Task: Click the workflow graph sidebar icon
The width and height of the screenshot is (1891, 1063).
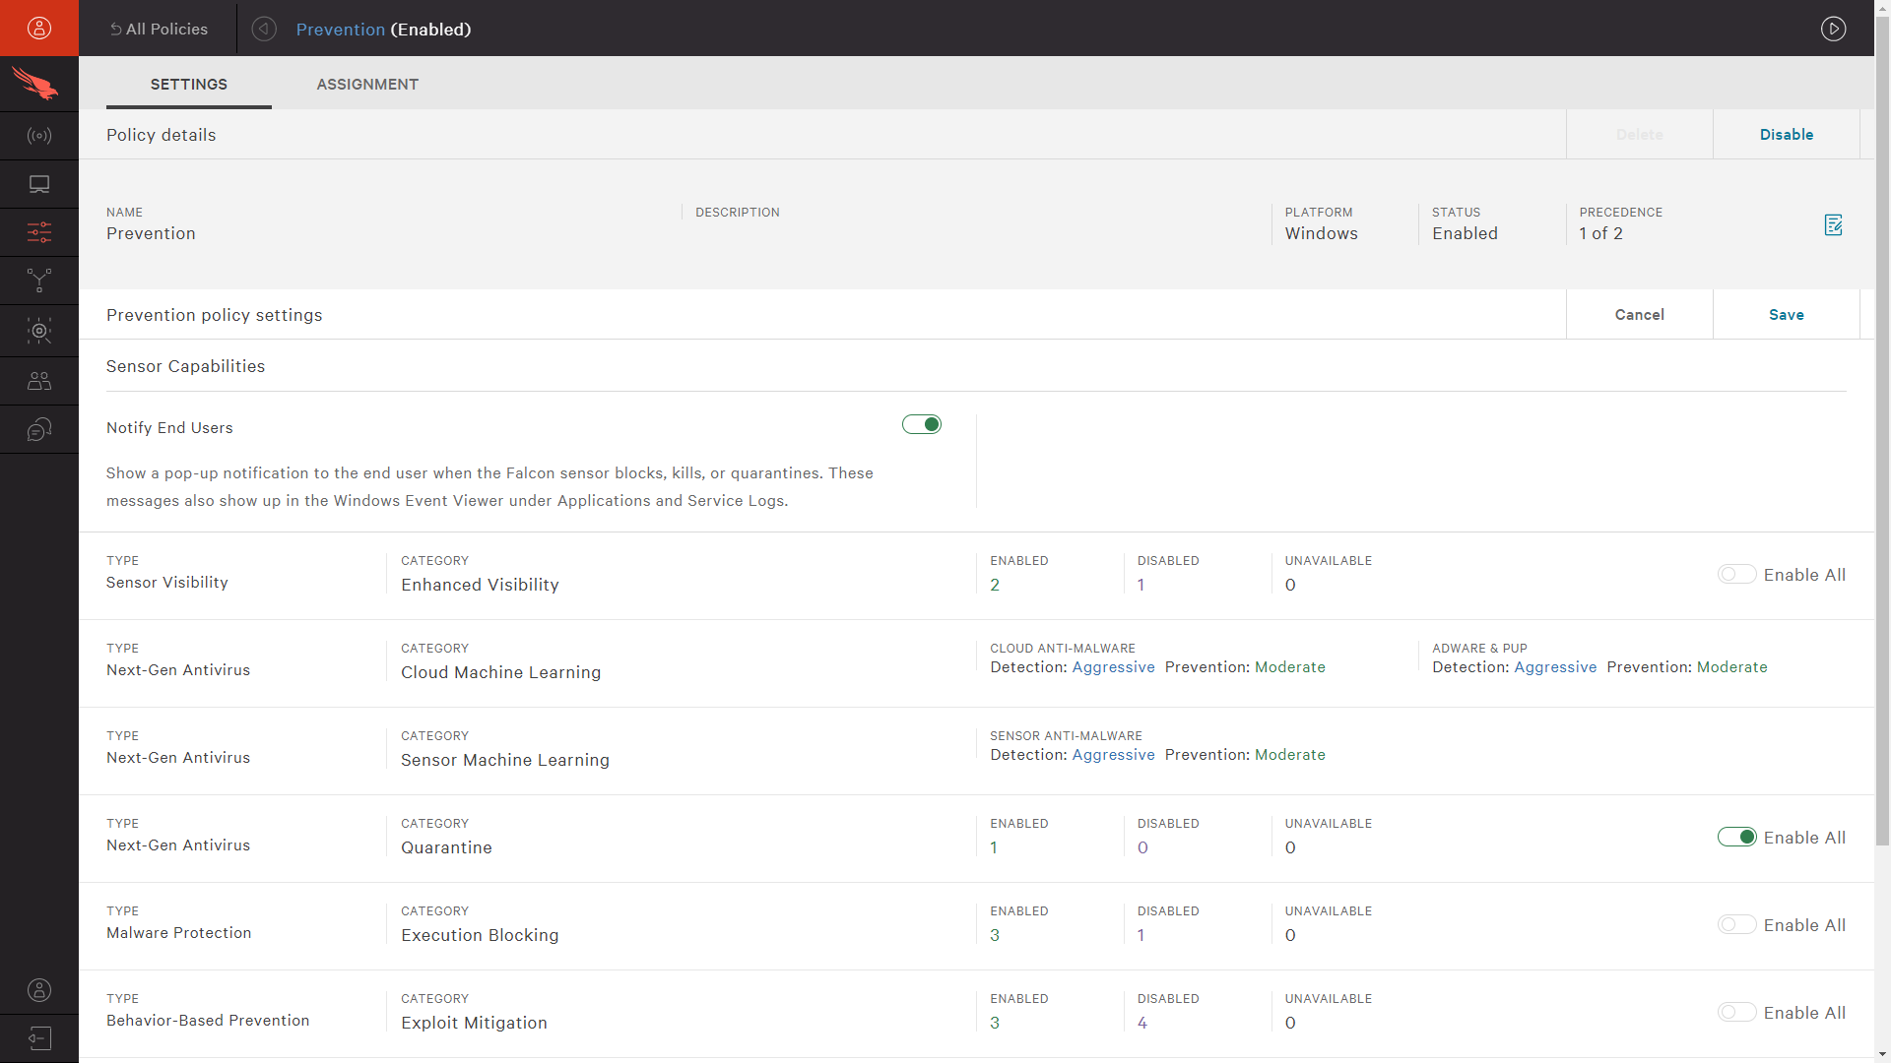Action: click(x=39, y=281)
